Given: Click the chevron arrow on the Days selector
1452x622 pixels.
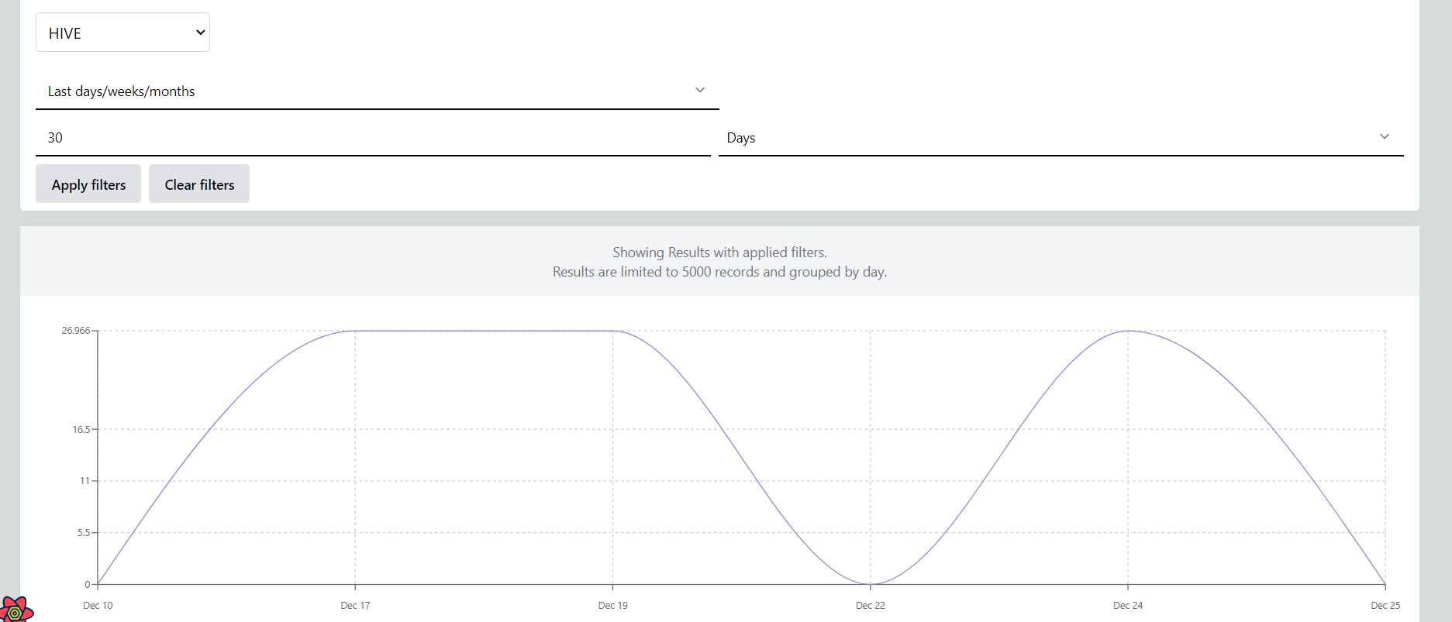Looking at the screenshot, I should 1384,137.
